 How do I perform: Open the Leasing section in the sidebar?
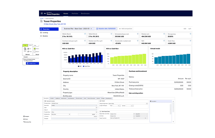(x=45, y=32)
